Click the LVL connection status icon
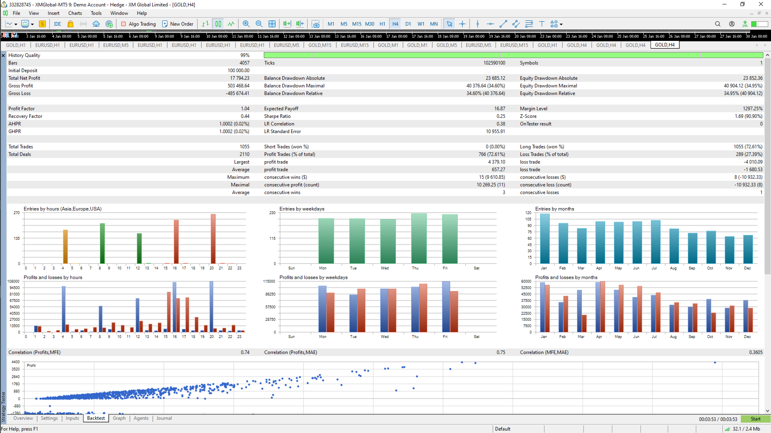Screen dimensions: 771x433 (x=745, y=24)
